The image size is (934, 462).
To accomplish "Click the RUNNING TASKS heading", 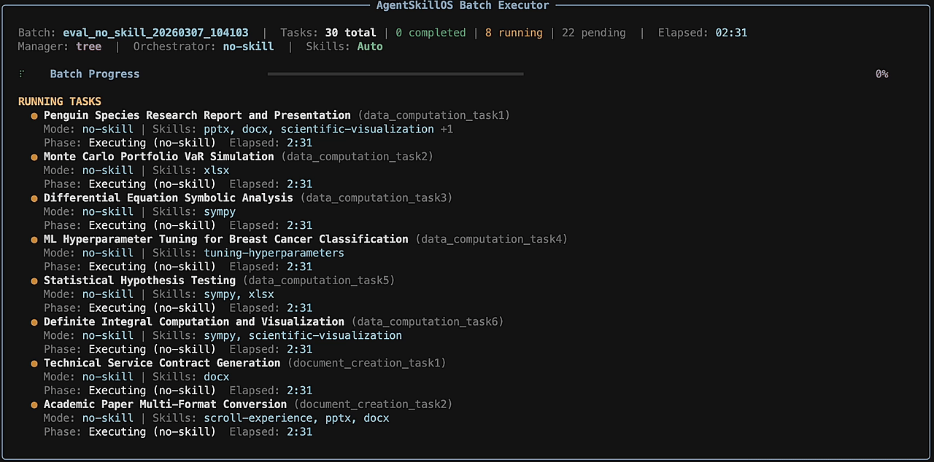I will [60, 101].
